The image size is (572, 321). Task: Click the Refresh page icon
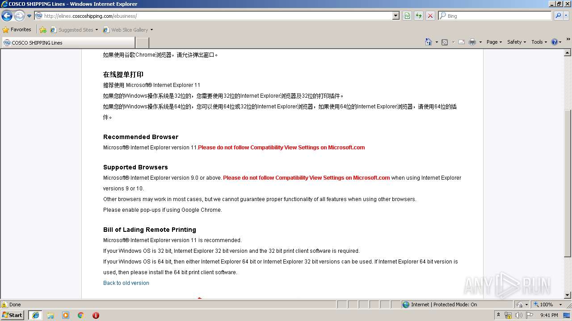tap(419, 16)
